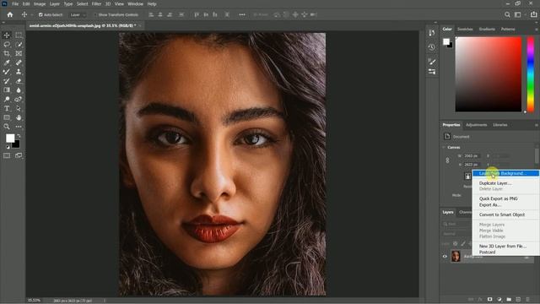Image resolution: width=540 pixels, height=304 pixels.
Task: Choose Layer from Background in context menu
Action: click(505, 173)
